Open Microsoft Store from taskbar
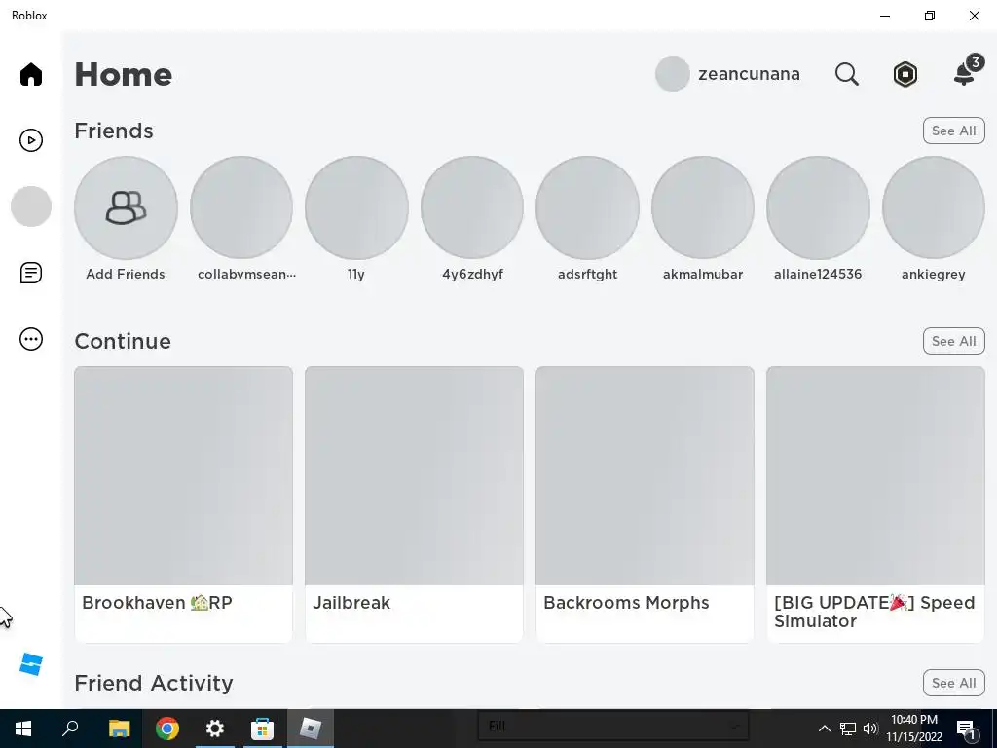The height and width of the screenshot is (748, 997). tap(262, 729)
